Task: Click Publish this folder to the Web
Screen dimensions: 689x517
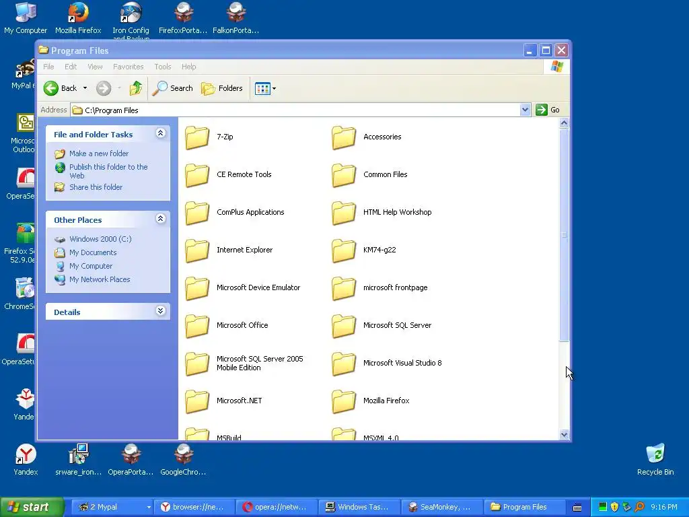Action: coord(108,171)
